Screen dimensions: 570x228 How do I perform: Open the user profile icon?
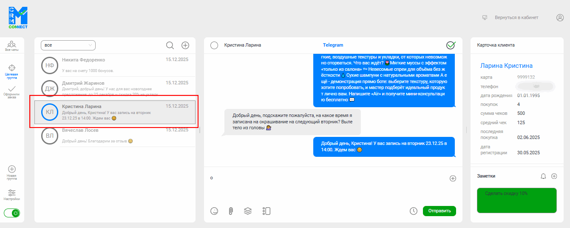(x=560, y=18)
